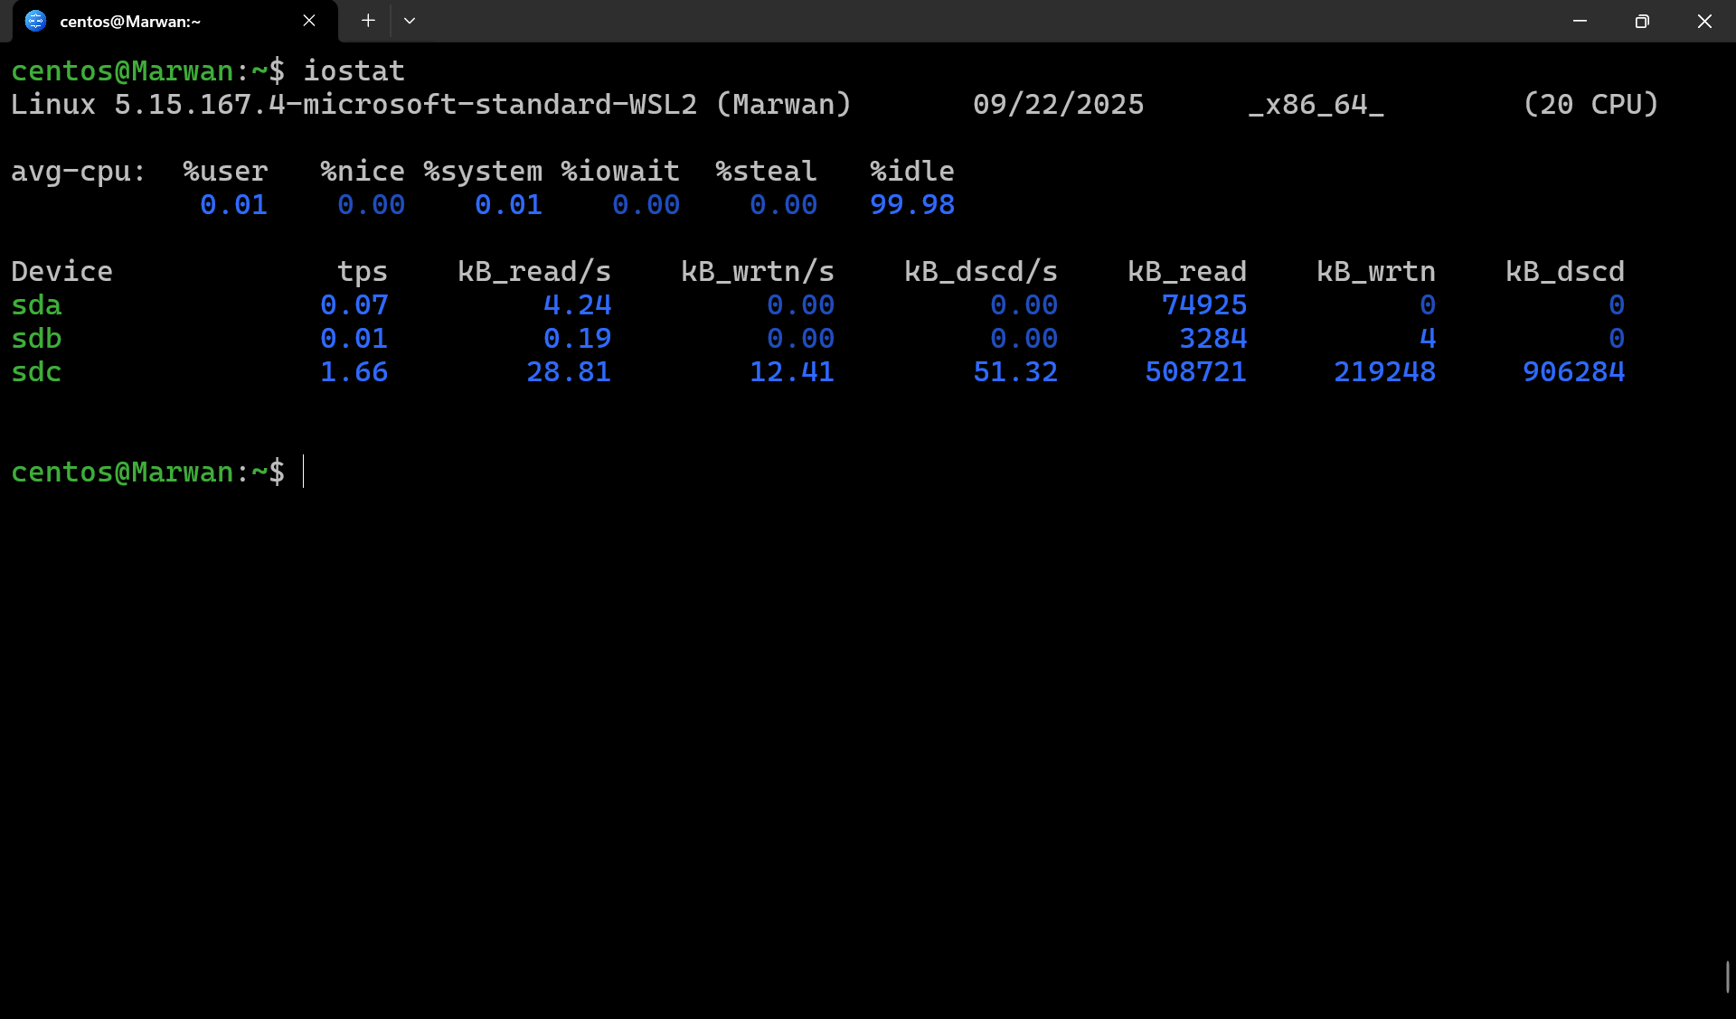Screen dimensions: 1736x1019
Task: Click the kB_dscd value 906284
Action: coord(1573,372)
